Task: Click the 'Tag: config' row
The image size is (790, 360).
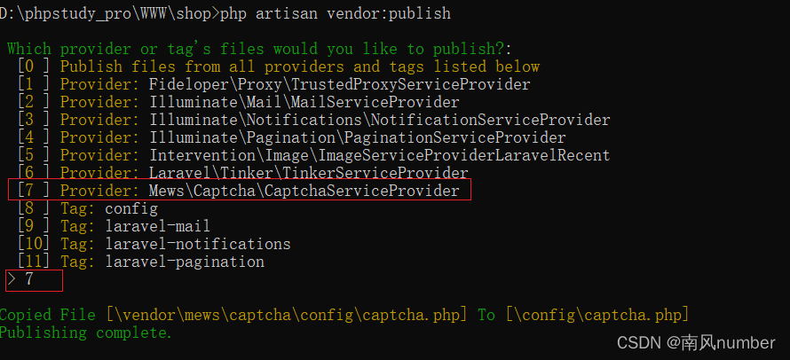Action: click(x=88, y=208)
